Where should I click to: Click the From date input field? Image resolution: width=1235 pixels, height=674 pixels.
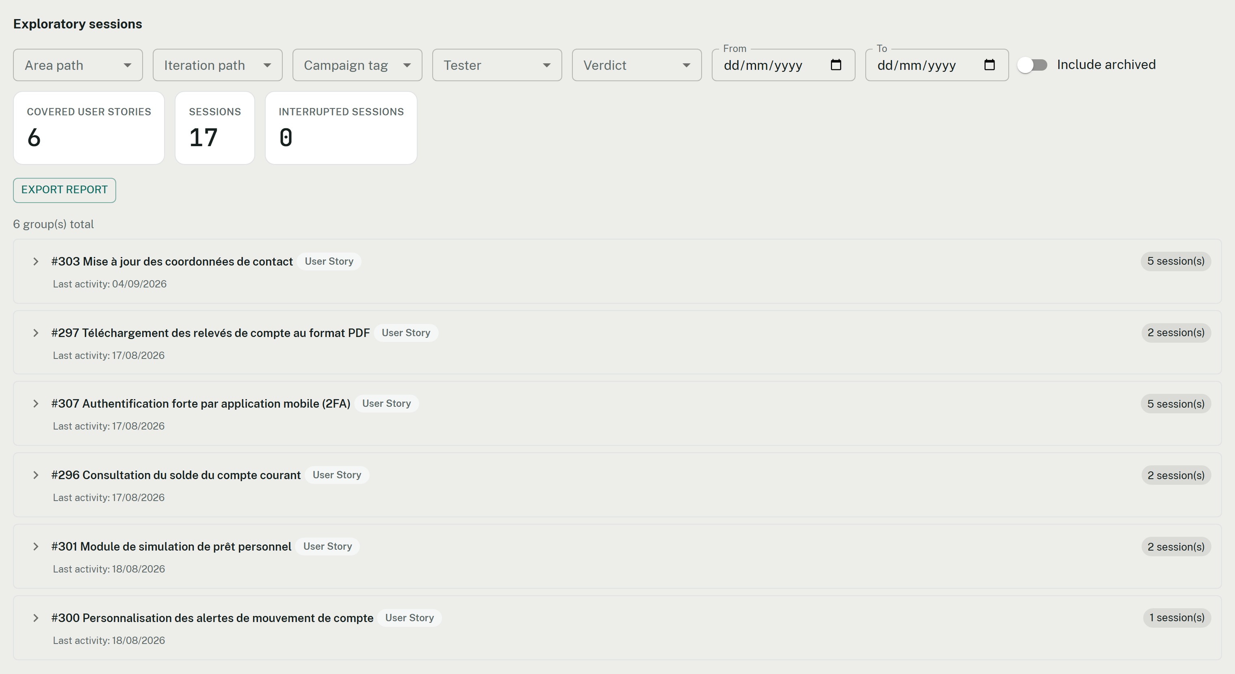pyautogui.click(x=783, y=65)
